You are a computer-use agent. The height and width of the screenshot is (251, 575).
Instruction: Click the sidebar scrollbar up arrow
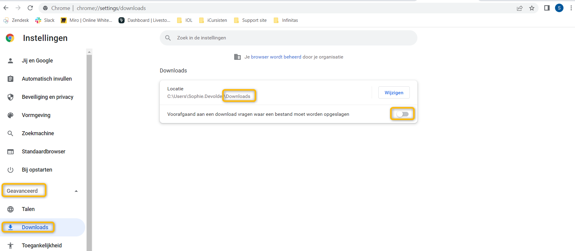(89, 52)
